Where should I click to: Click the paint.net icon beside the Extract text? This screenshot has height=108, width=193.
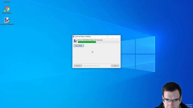point(75,41)
